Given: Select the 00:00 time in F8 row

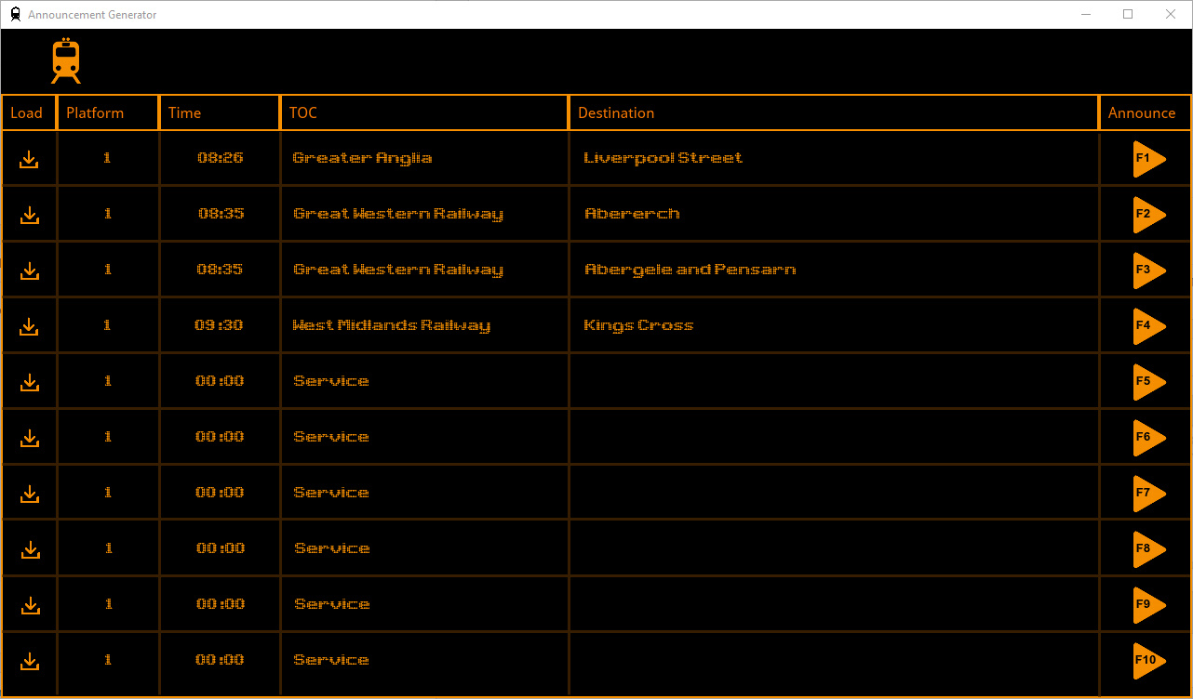Looking at the screenshot, I should coord(221,548).
